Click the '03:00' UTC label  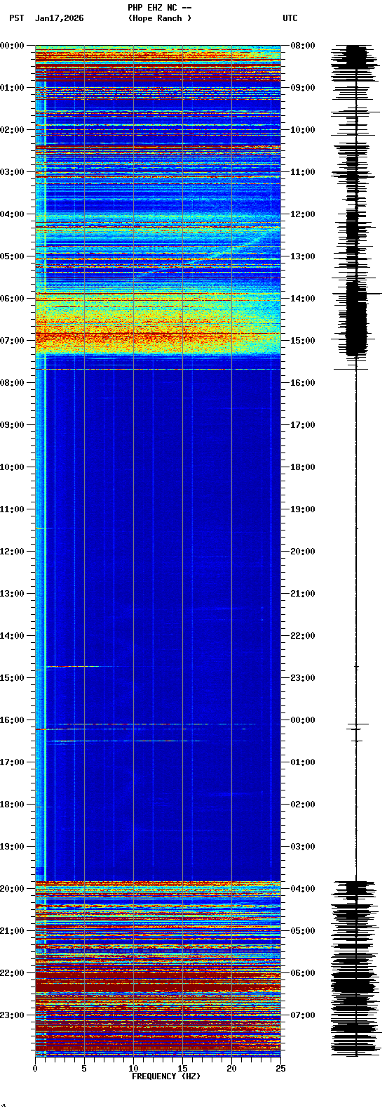pos(303,847)
